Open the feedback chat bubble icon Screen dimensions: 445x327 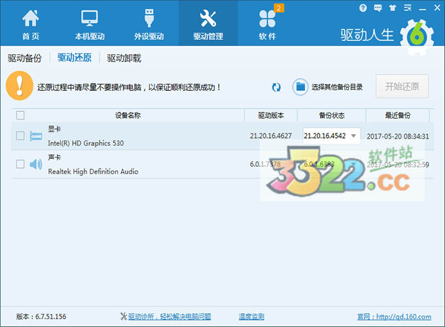click(378, 8)
